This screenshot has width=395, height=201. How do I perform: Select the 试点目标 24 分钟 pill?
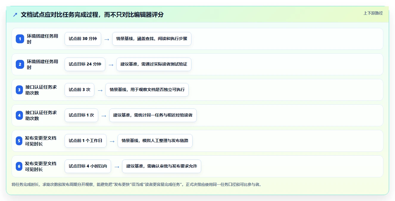(85, 64)
